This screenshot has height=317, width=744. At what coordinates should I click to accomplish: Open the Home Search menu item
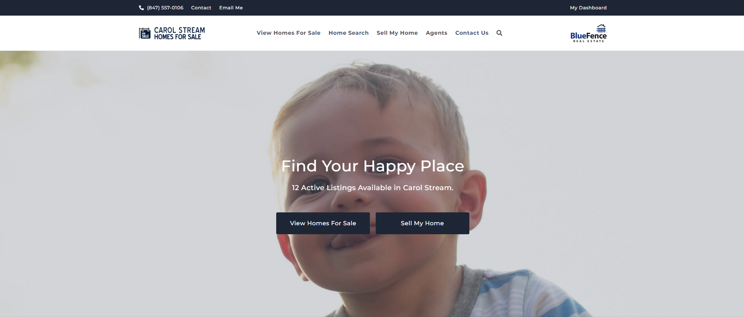348,33
